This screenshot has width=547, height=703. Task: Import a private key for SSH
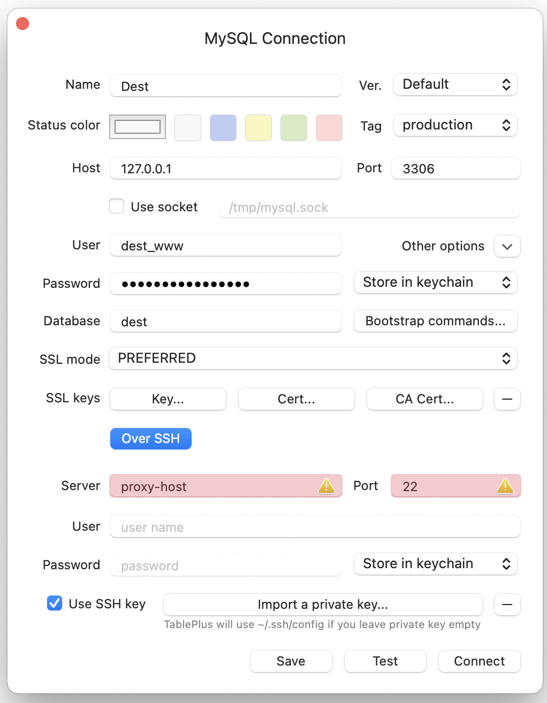[323, 605]
